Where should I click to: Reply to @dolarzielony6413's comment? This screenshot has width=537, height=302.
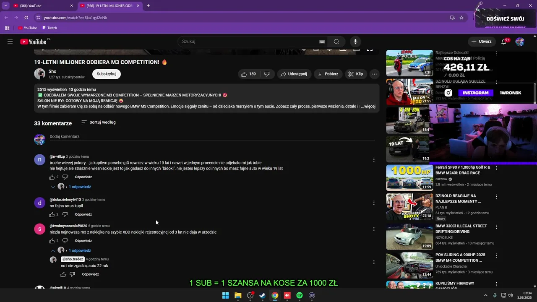pyautogui.click(x=83, y=214)
